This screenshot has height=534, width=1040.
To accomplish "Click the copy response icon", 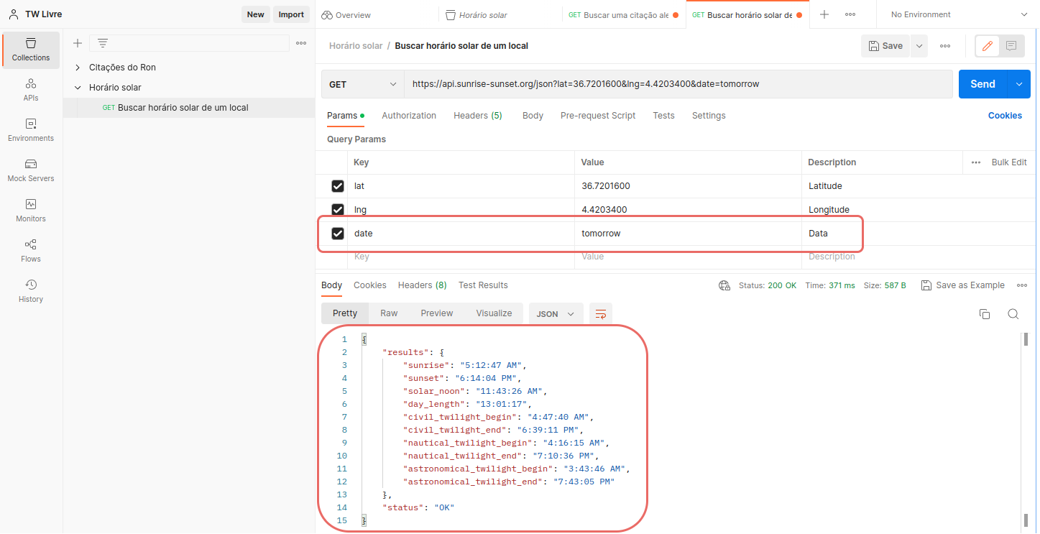I will 985,314.
